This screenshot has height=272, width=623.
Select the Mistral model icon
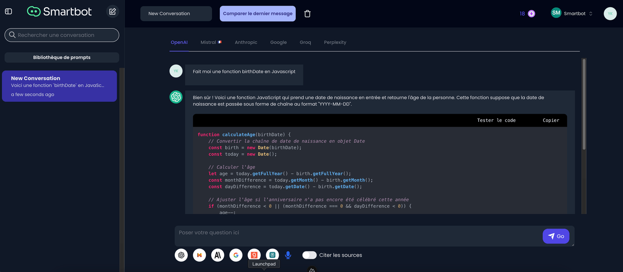[199, 255]
